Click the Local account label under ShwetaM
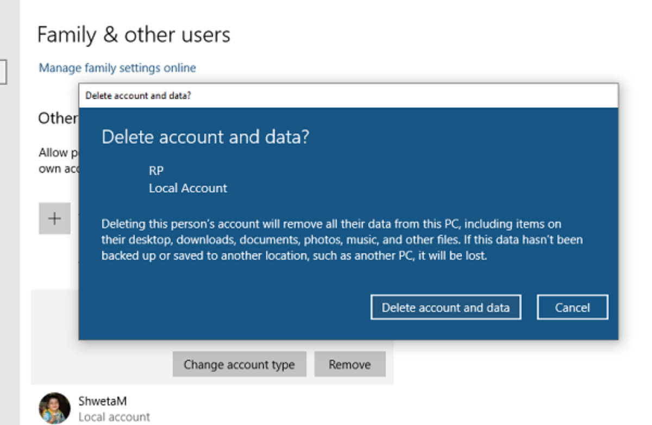Image resolution: width=652 pixels, height=425 pixels. 114,417
